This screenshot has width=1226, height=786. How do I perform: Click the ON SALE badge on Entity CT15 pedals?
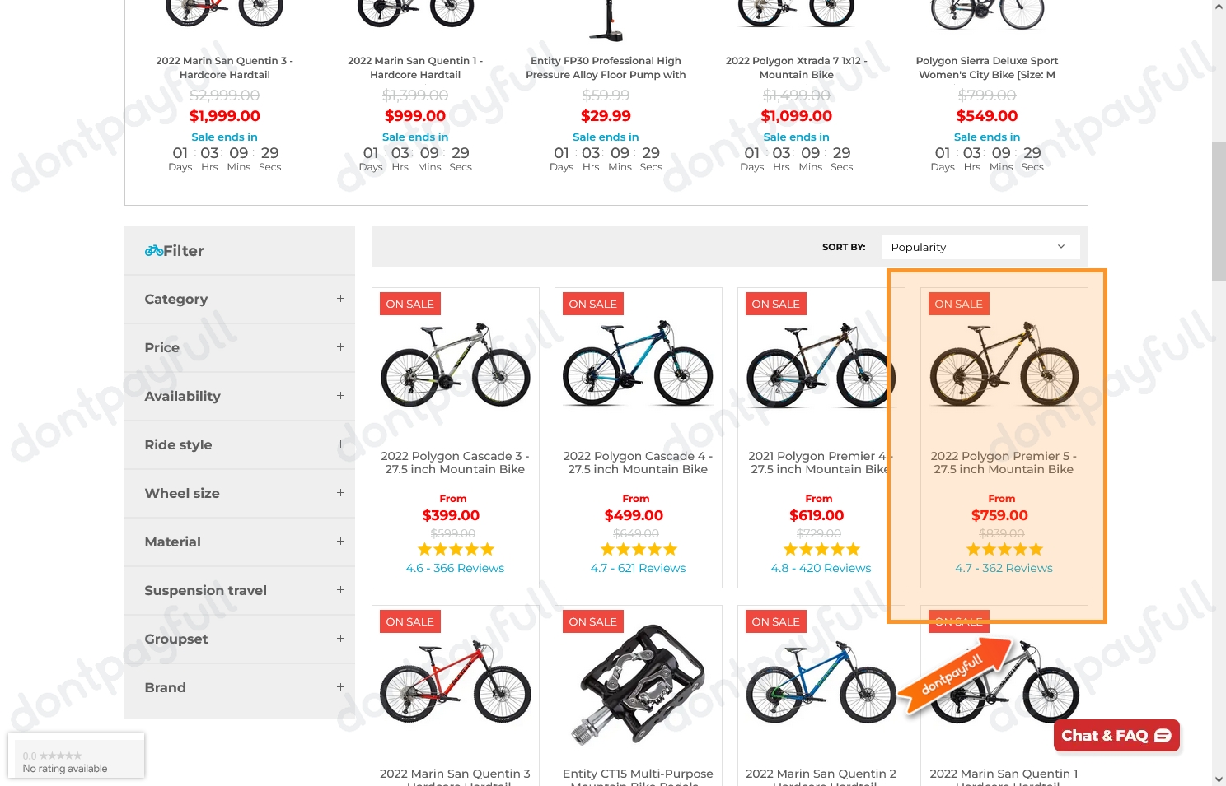coord(592,621)
